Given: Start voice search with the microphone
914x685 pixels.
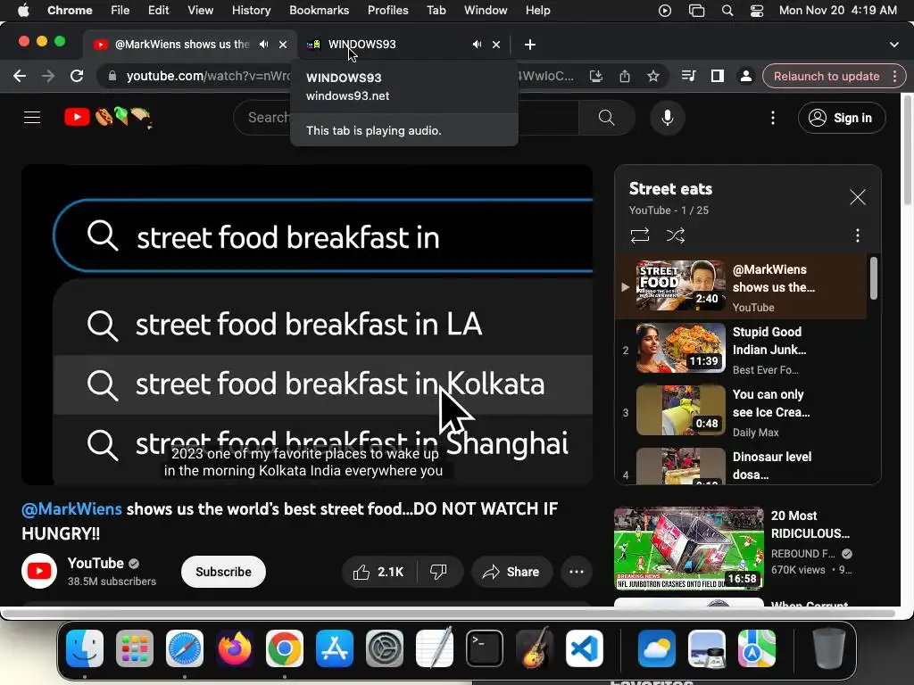Looking at the screenshot, I should tap(668, 118).
